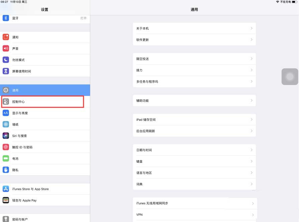Tap the 控制中心 toggle-switch icon
Image resolution: width=299 pixels, height=222 pixels.
point(6,102)
